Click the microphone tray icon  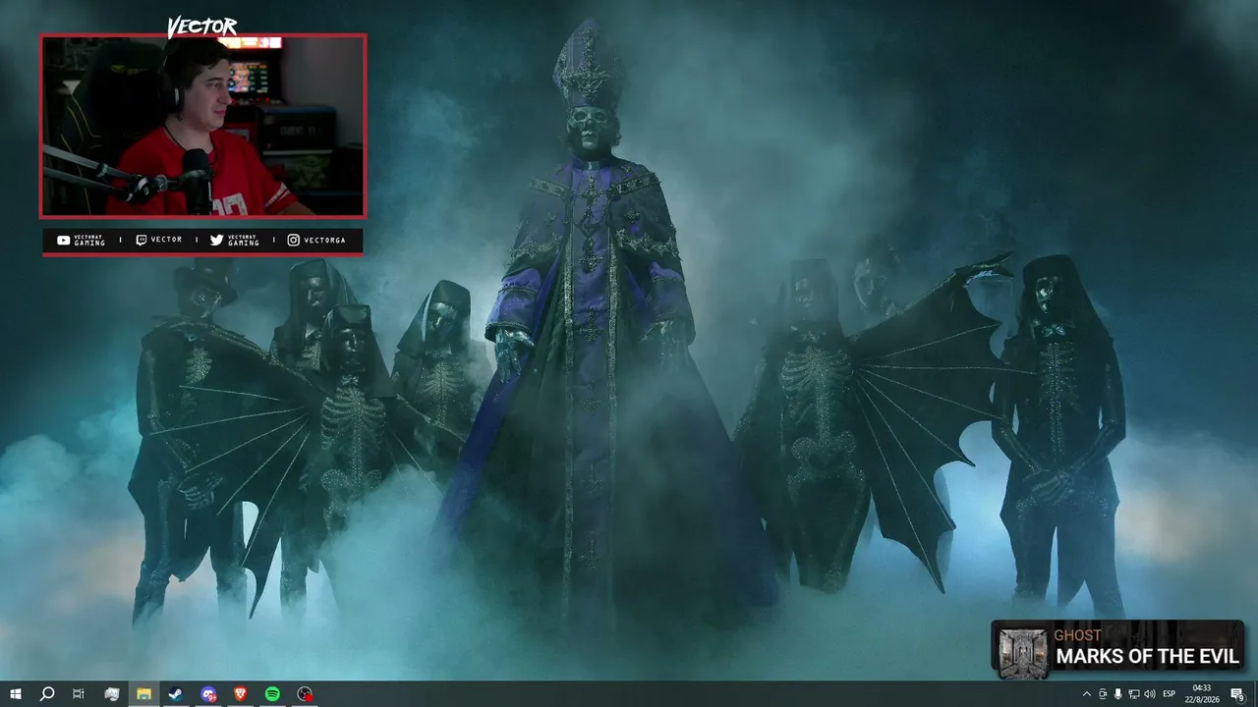(1117, 694)
